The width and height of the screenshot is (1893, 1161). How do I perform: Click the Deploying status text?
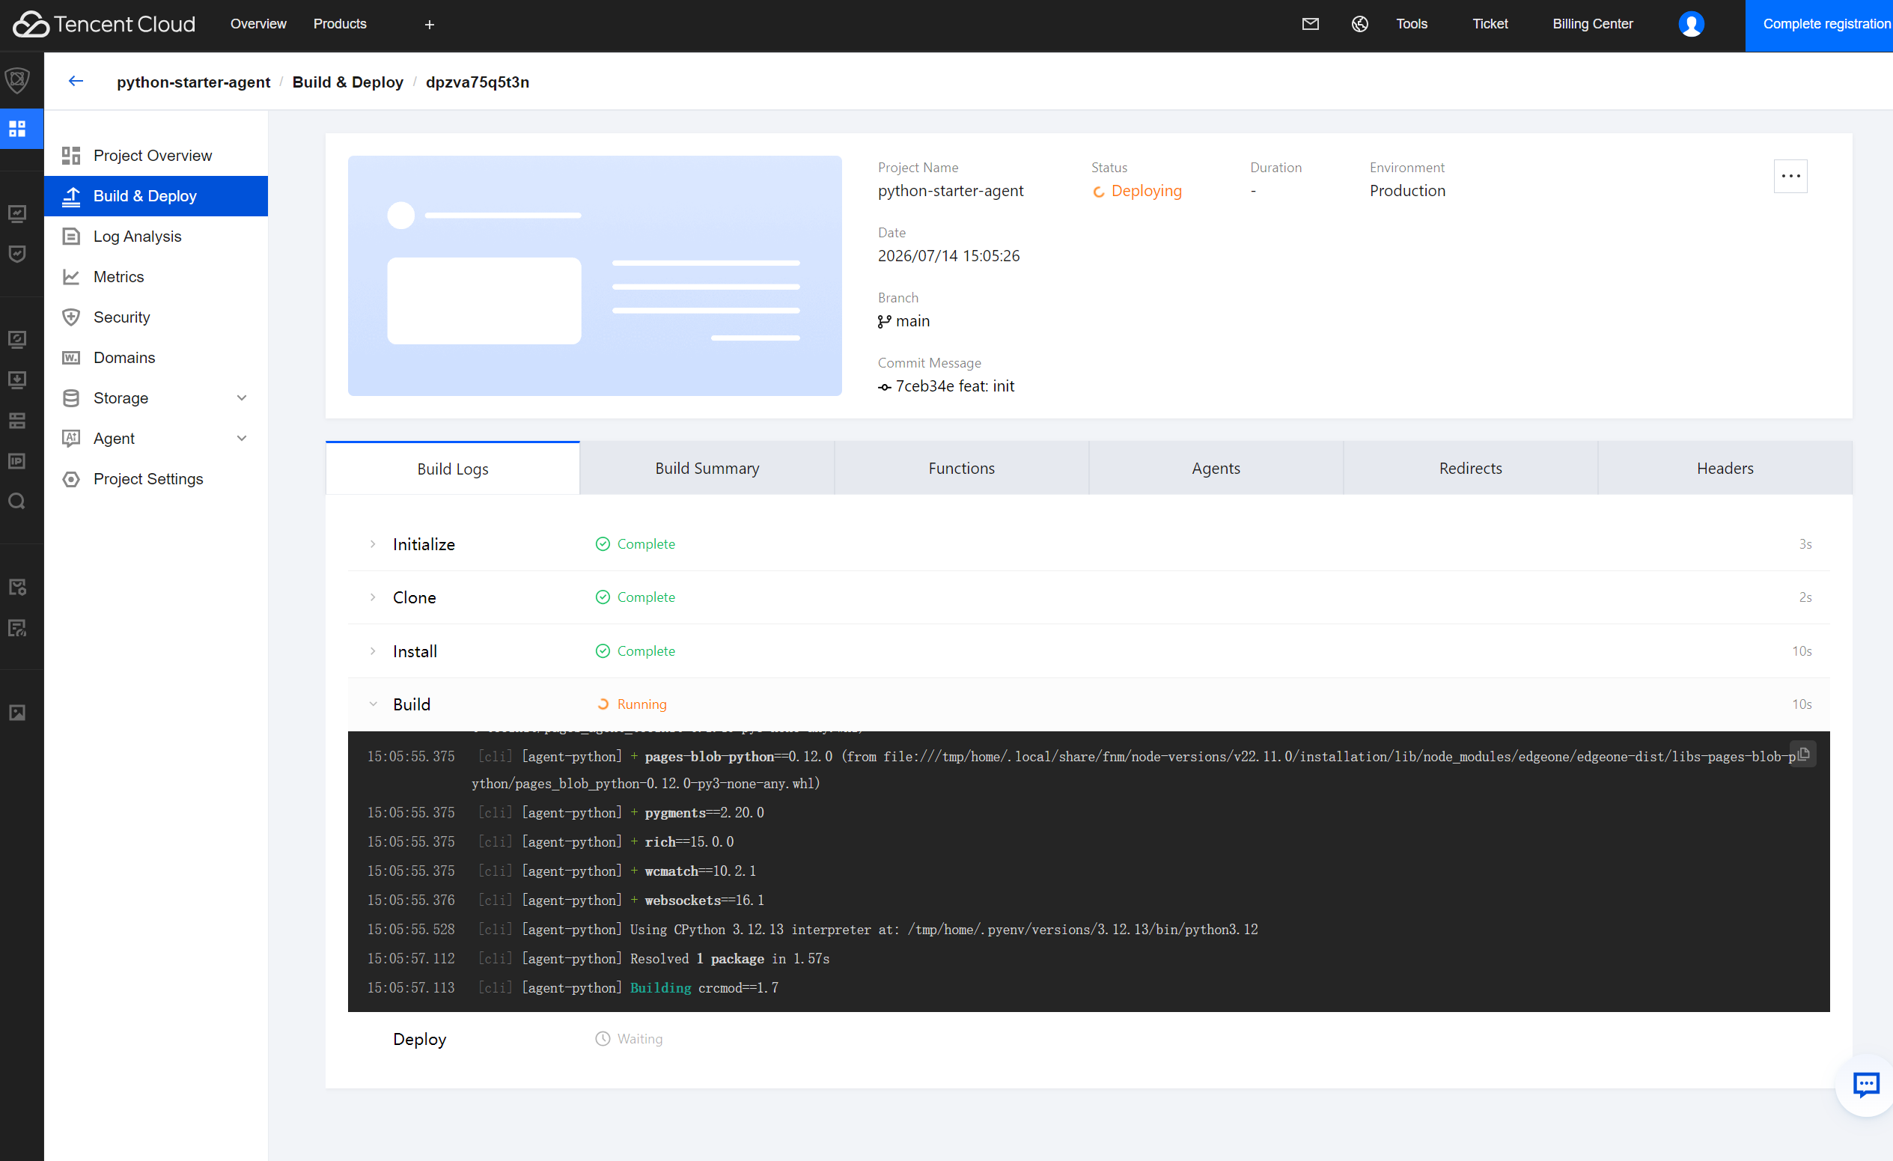[x=1146, y=191]
